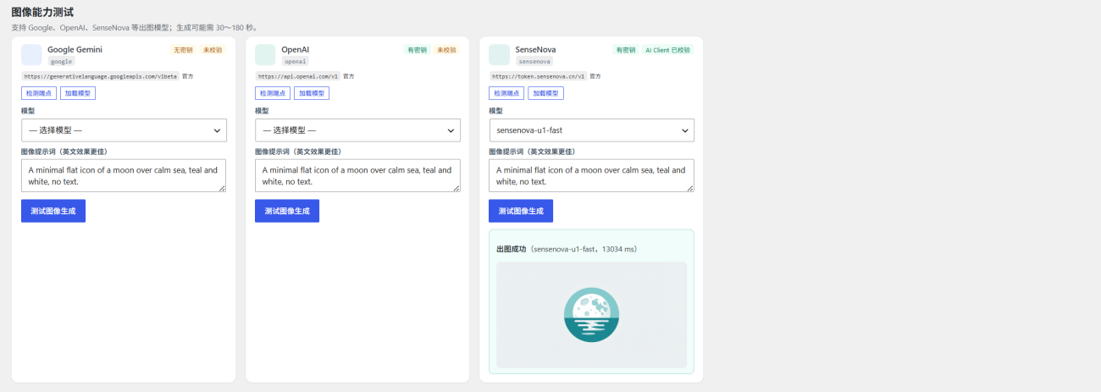
Task: Click 加载模型 in the OpenAI card
Action: 312,93
